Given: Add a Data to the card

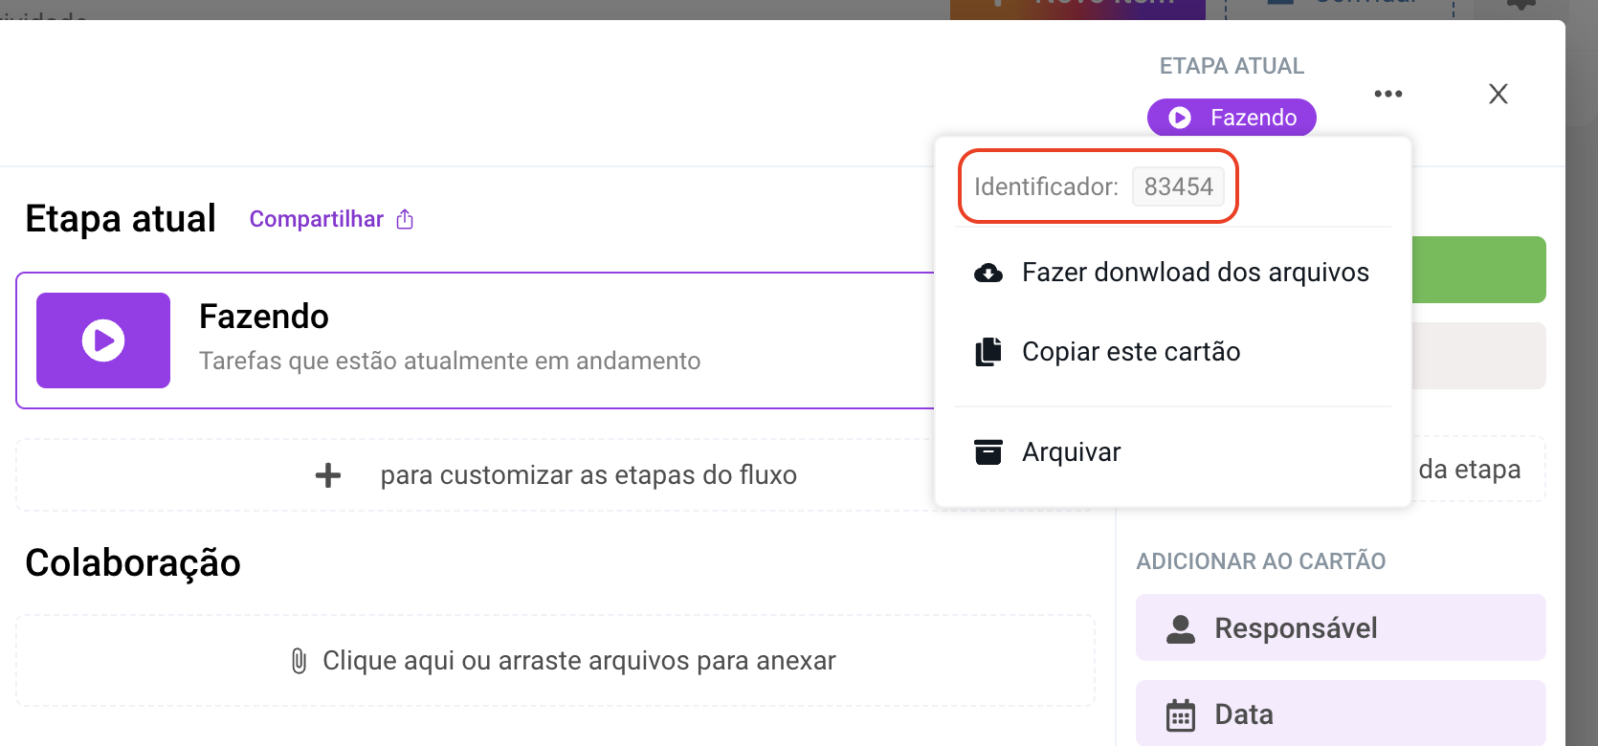Looking at the screenshot, I should [1340, 713].
